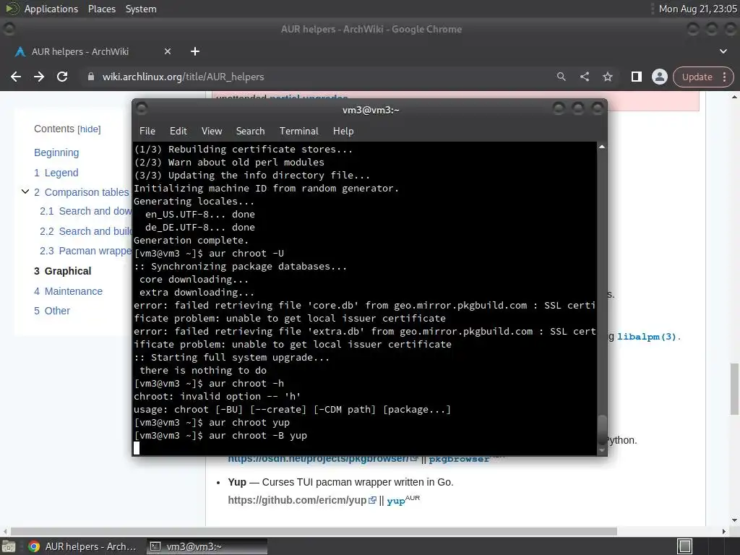This screenshot has height=555, width=740.
Task: Open the Terminal menu in terminal window
Action: click(x=298, y=132)
